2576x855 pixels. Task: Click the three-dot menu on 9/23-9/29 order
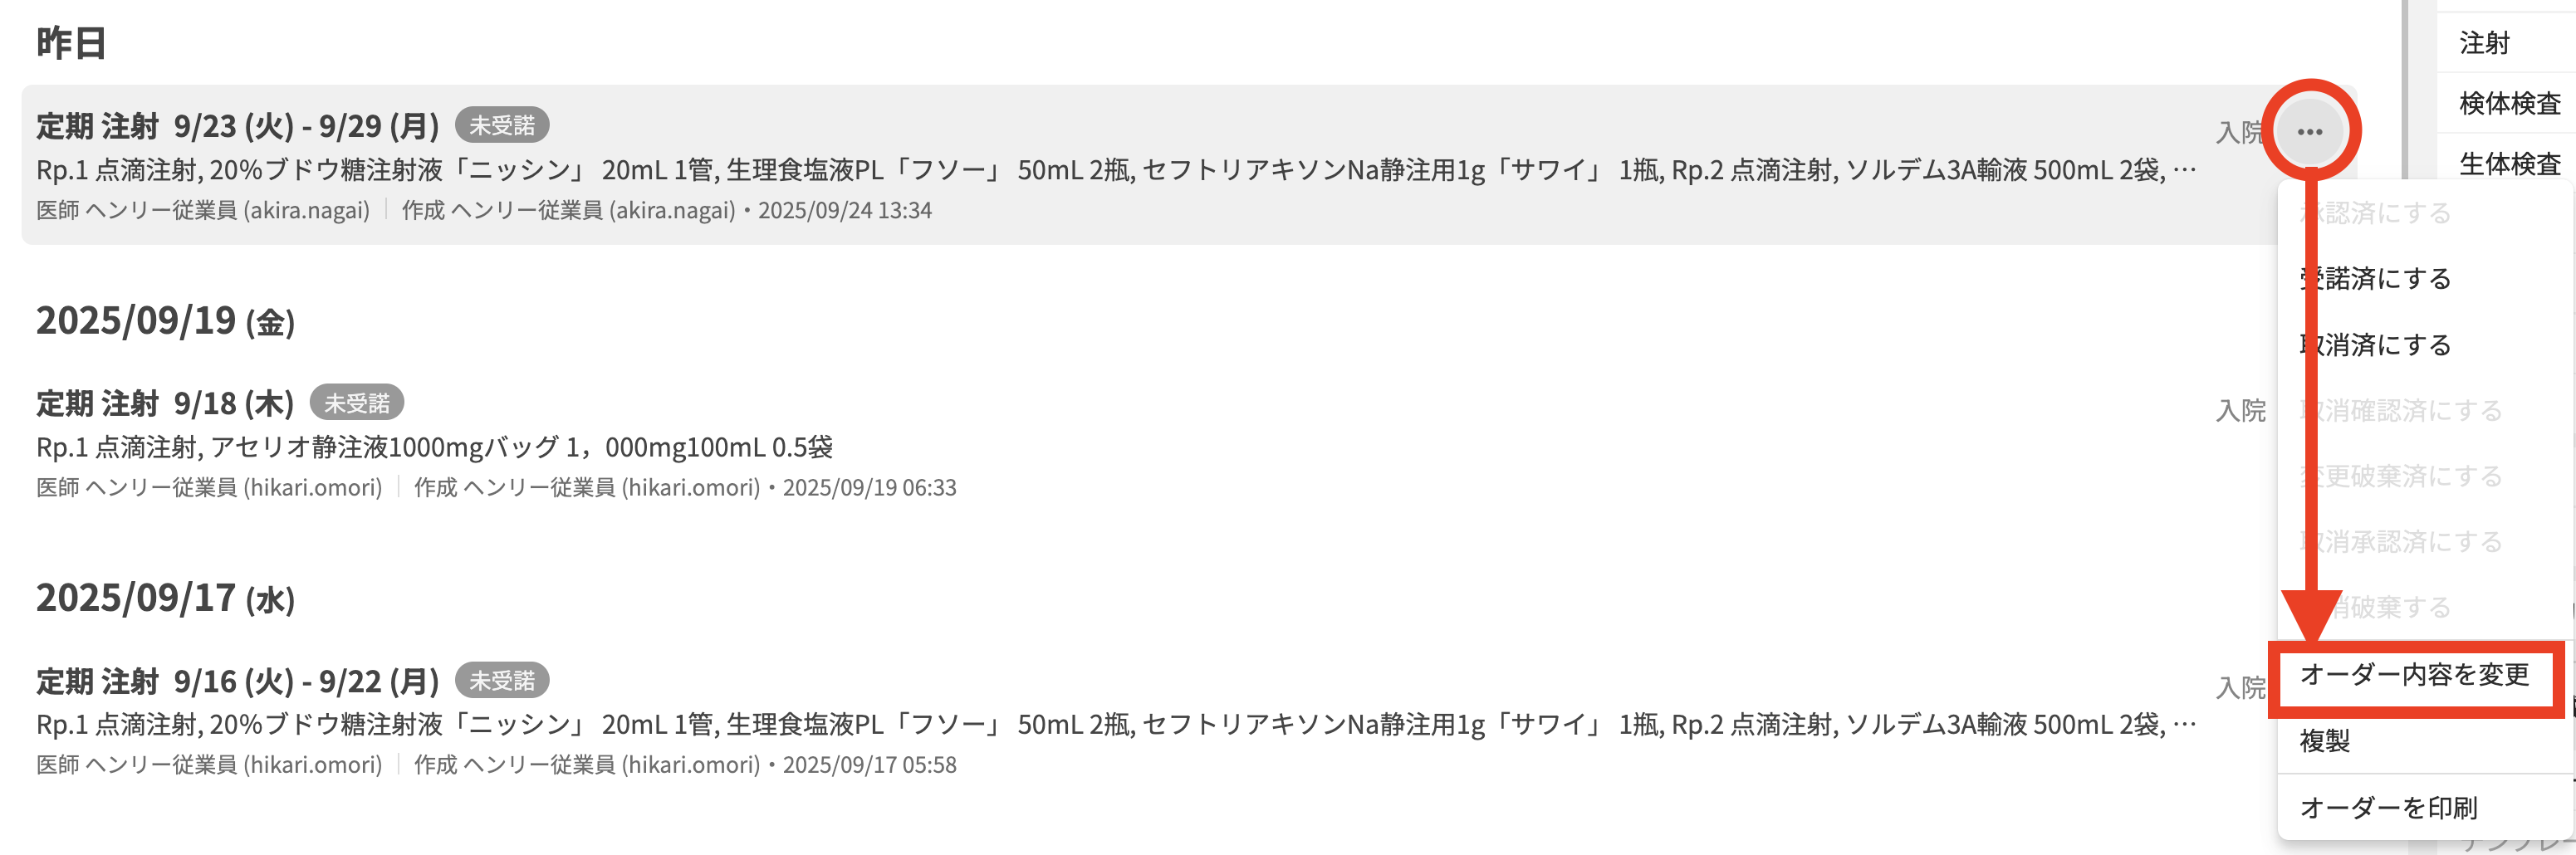pyautogui.click(x=2309, y=131)
